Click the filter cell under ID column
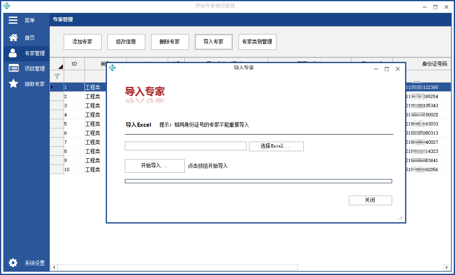The width and height of the screenshot is (455, 275). point(74,76)
